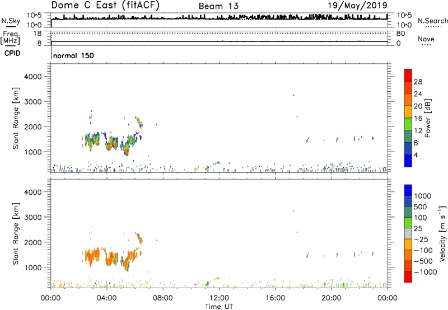The height and width of the screenshot is (310, 448).
Task: Click the solid frequency line in the Freq panel
Action: [220, 41]
